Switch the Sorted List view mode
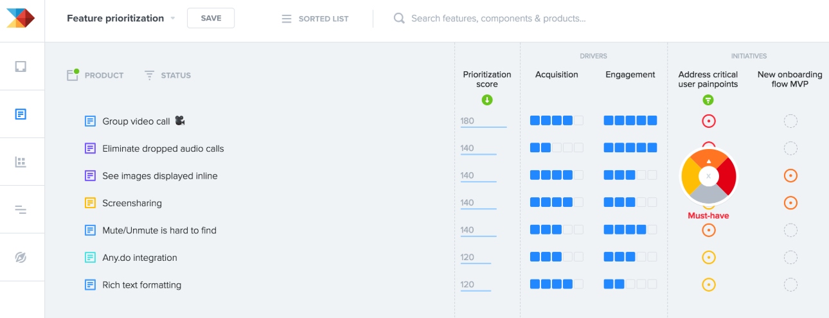The image size is (829, 318). click(x=316, y=19)
